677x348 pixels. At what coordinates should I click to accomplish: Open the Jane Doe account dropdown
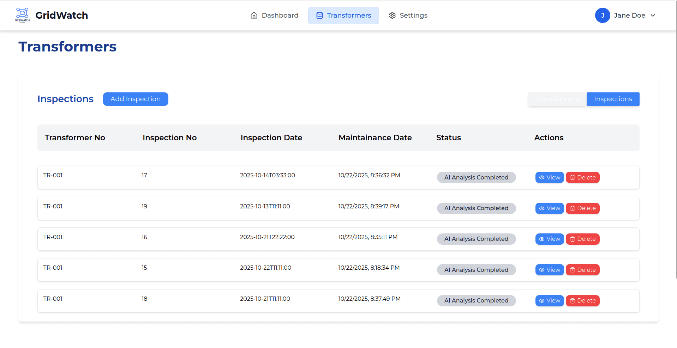coord(629,16)
